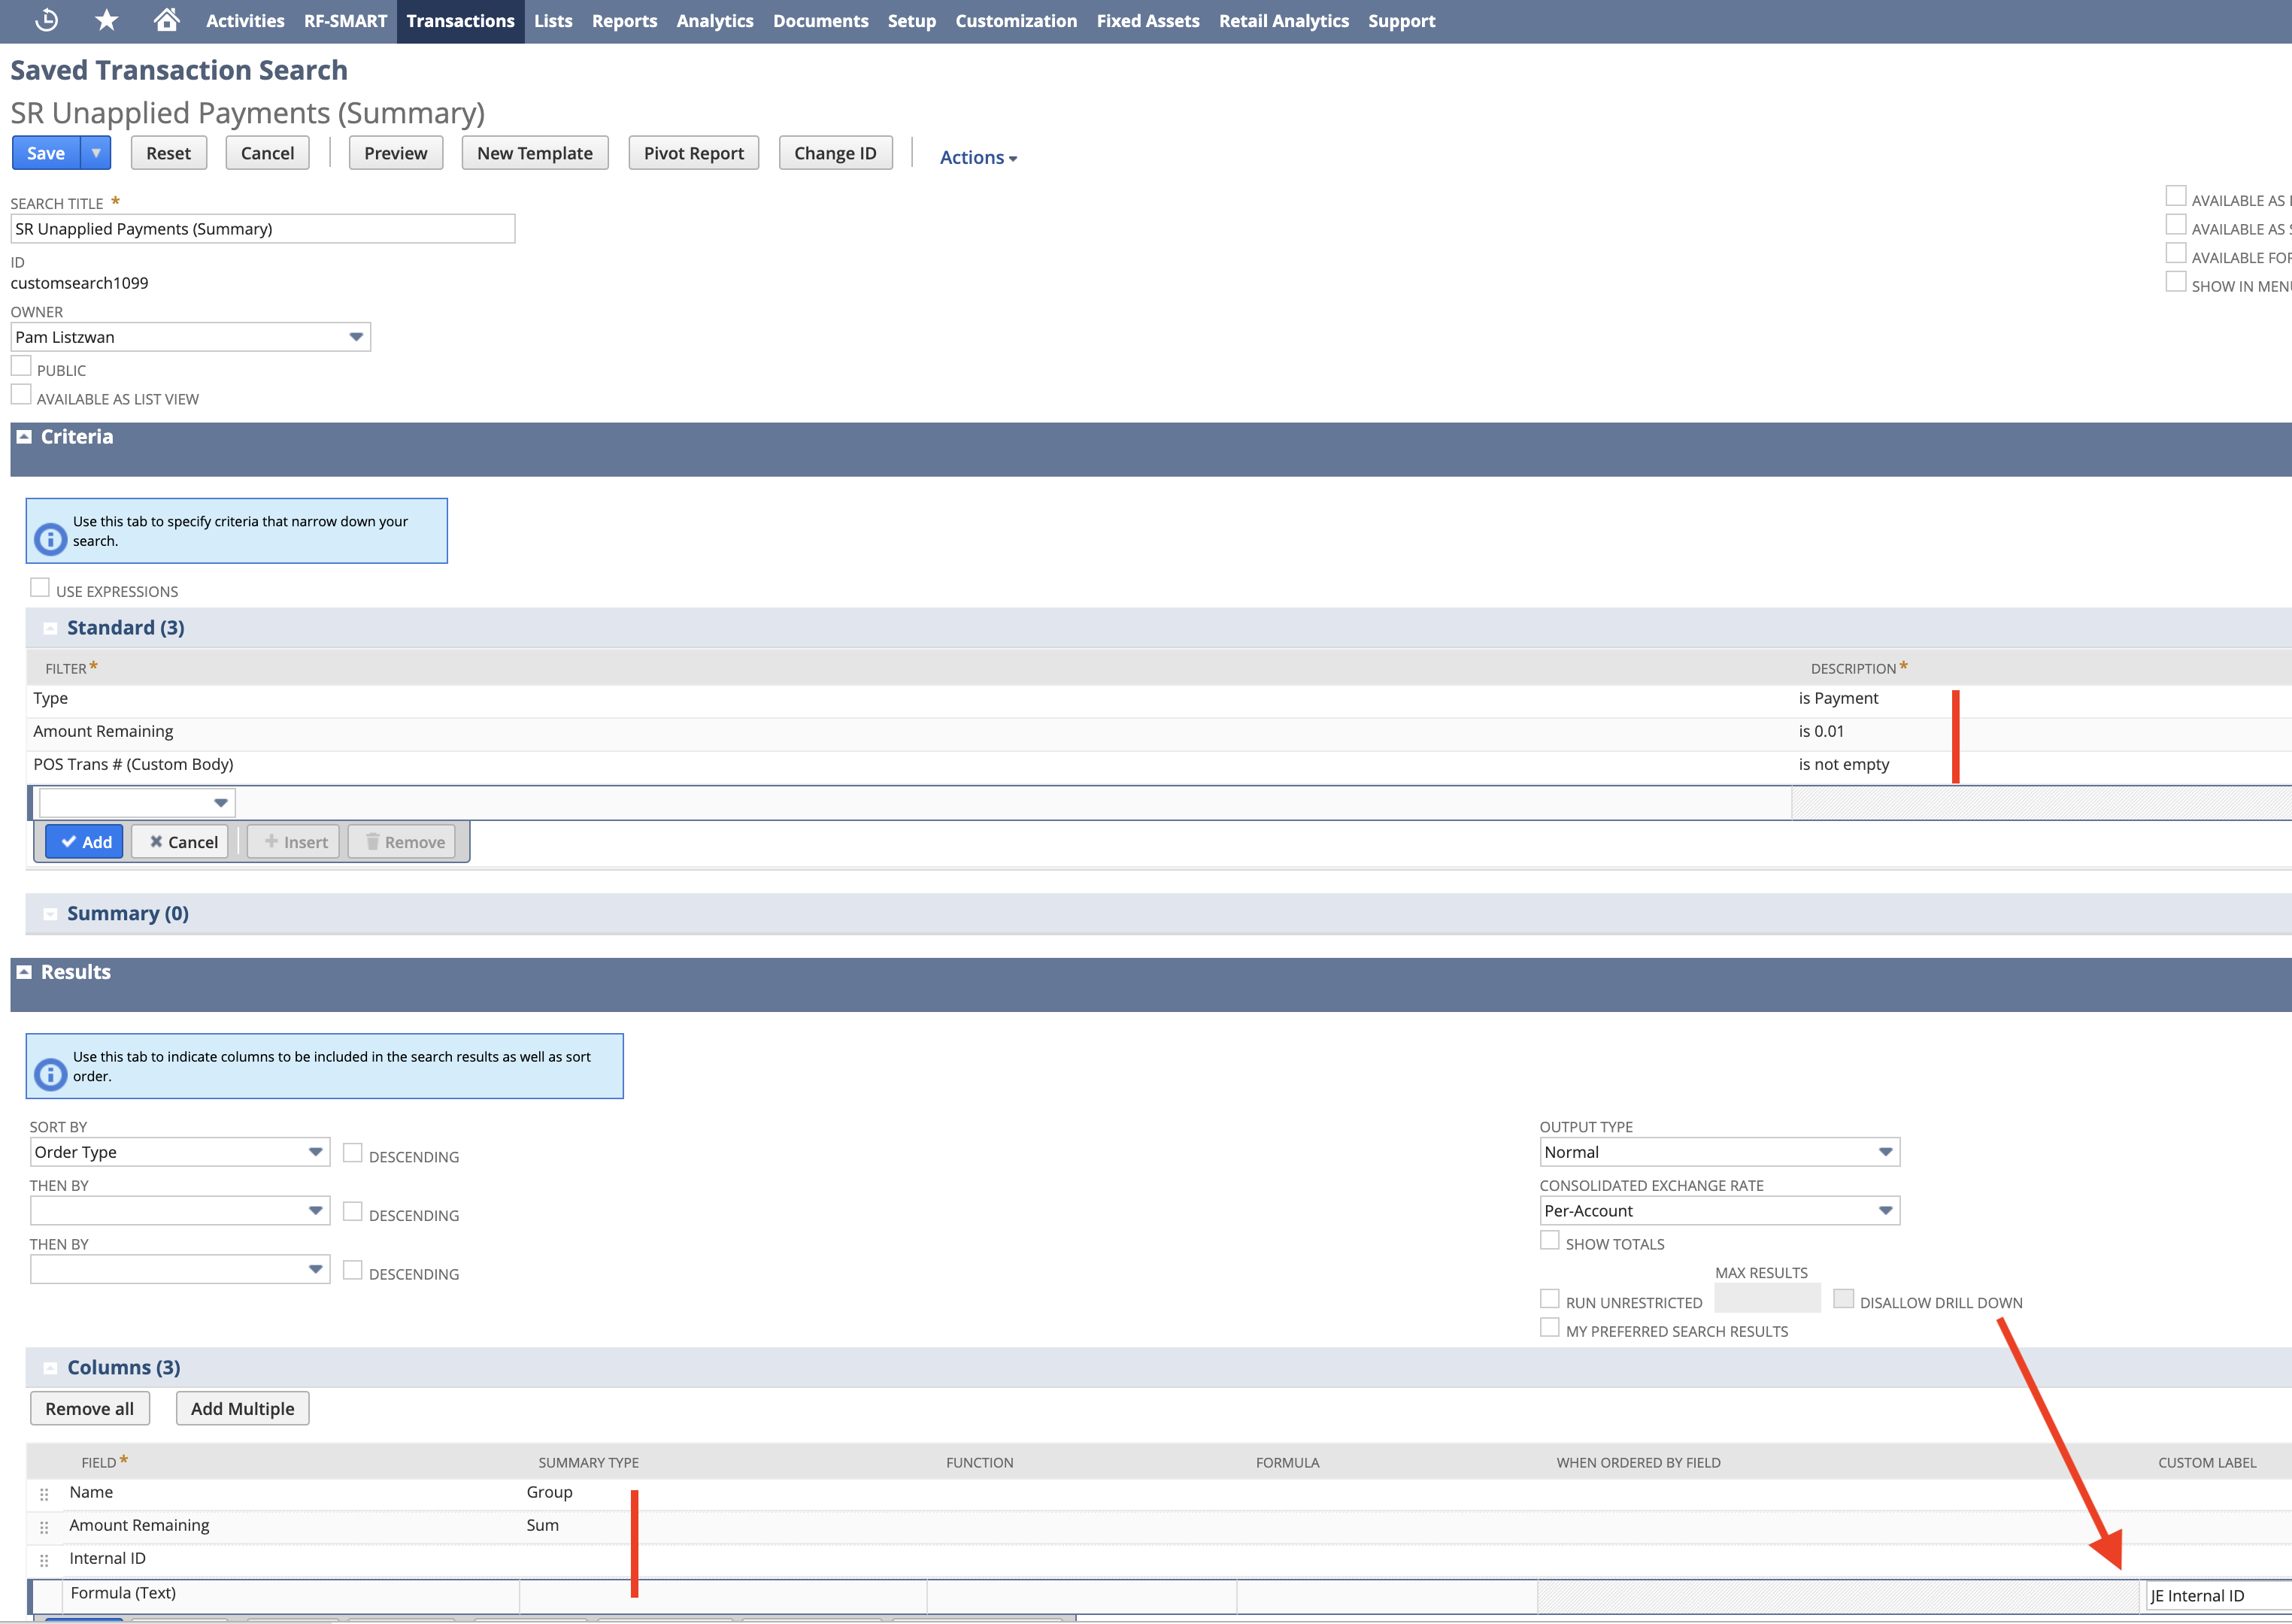Go to the Home house icon
The height and width of the screenshot is (1624, 2292).
[167, 20]
